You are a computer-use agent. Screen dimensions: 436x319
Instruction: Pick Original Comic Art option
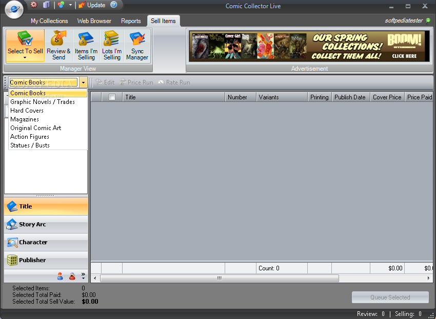(x=48, y=128)
